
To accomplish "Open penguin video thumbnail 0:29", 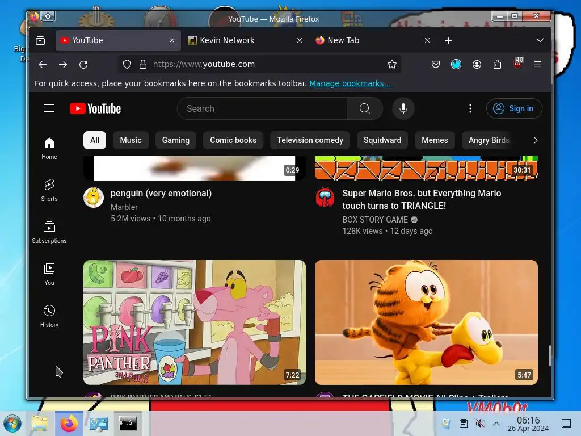I will (195, 168).
